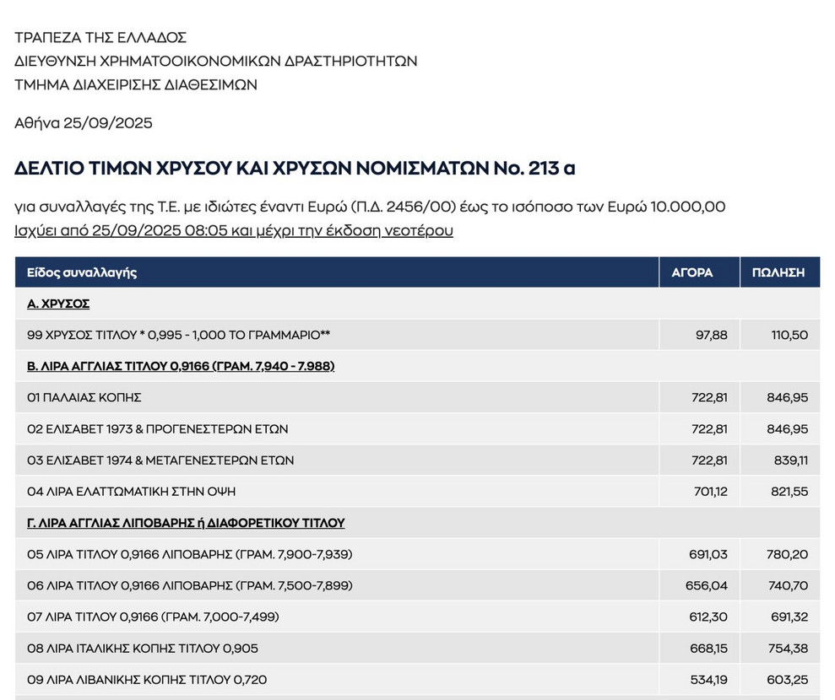This screenshot has height=700, width=835.
Task: Click the '09 ΛΙΡΑ ΛΙΒΑΝΙΚΗΣ ΚΟΠΗΣ' row label
Action: (x=147, y=680)
